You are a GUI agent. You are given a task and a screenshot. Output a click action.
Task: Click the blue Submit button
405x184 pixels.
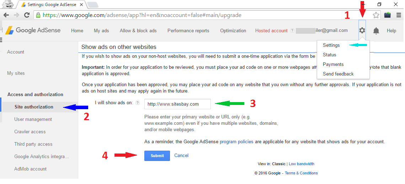tap(157, 156)
